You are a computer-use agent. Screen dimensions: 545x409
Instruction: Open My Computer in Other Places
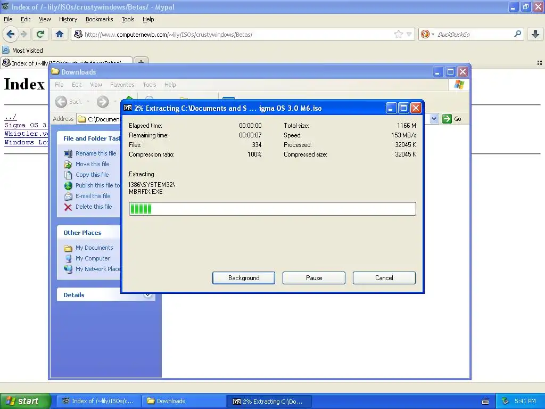tap(93, 258)
